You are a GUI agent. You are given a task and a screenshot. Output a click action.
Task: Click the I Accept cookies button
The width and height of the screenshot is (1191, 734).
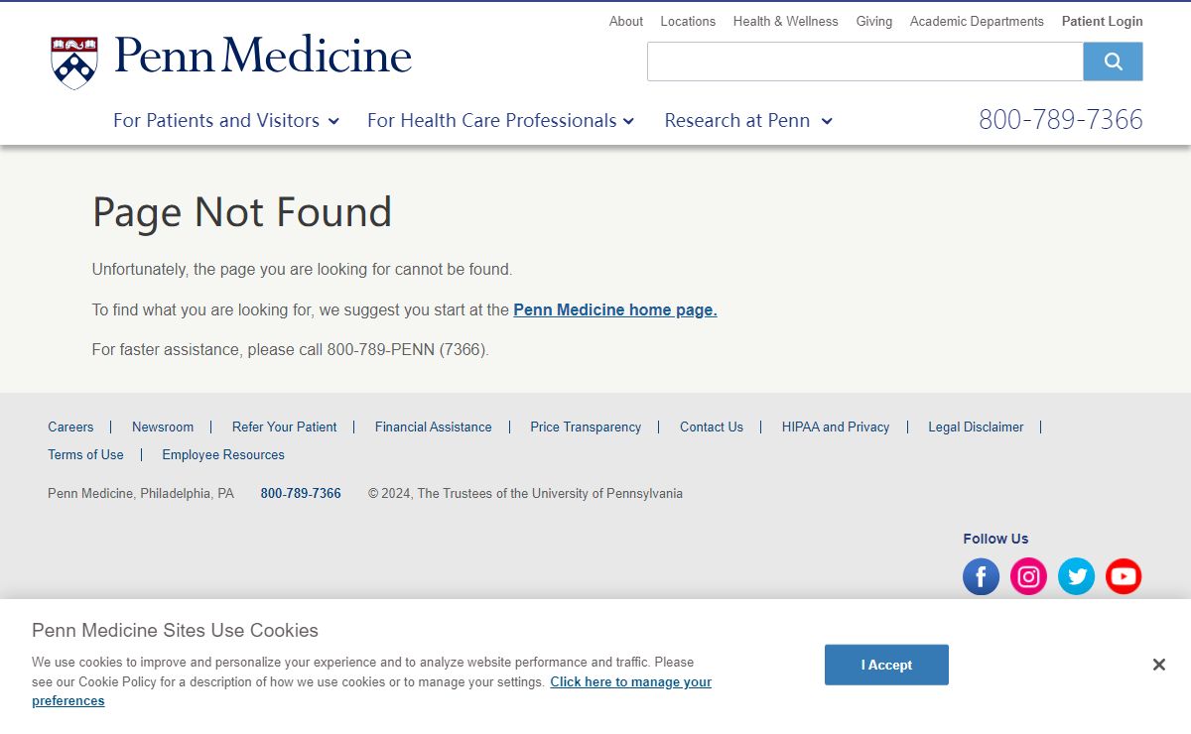tap(886, 665)
